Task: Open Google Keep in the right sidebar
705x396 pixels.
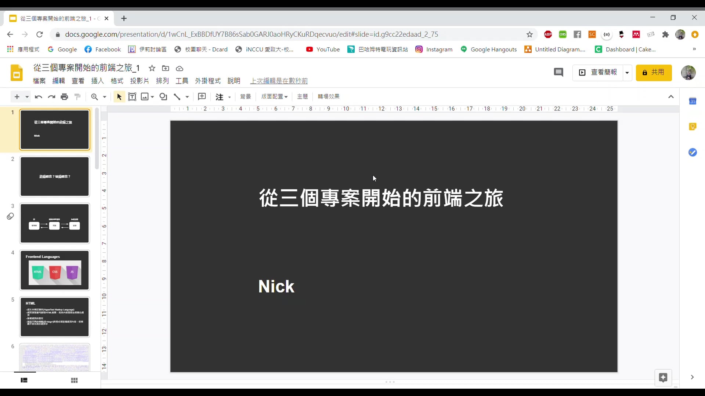Action: pos(693,126)
